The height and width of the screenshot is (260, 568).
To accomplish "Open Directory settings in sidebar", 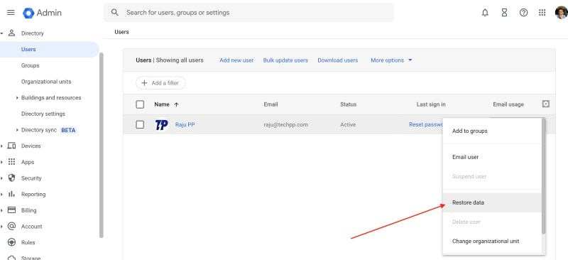I will (43, 114).
